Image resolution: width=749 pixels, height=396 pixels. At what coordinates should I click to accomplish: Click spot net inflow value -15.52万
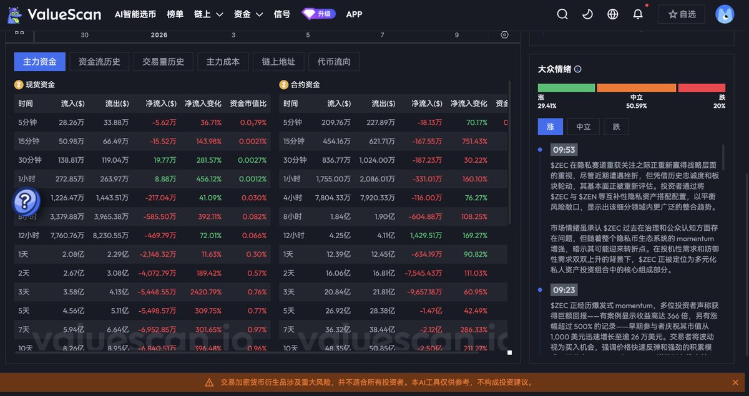(164, 142)
